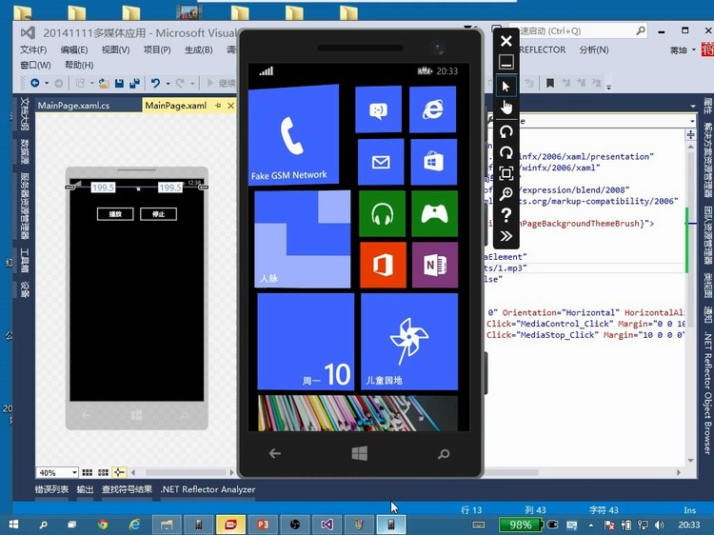Image resolution: width=714 pixels, height=535 pixels.
Task: Open emulator additional tools chevron
Action: coord(506,236)
